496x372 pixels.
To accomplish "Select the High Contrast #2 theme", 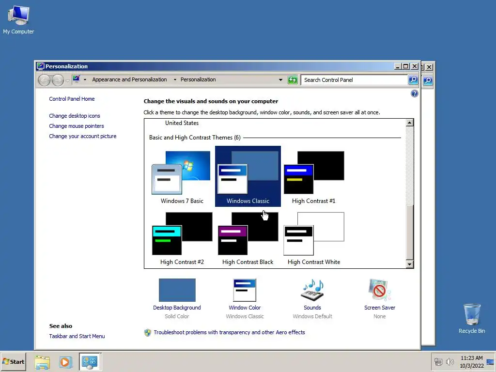I will point(182,237).
